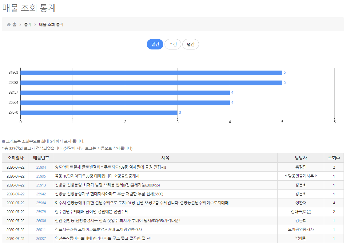Open property listing 25942
The width and height of the screenshot is (346, 243).
click(41, 194)
